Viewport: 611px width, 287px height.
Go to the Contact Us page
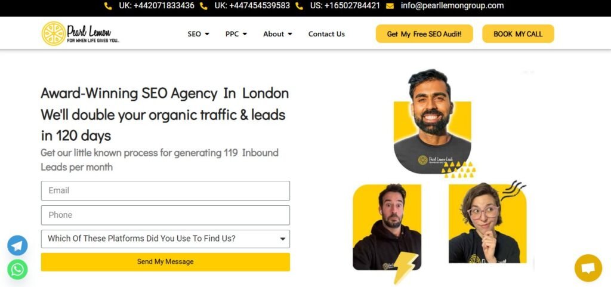(x=326, y=34)
